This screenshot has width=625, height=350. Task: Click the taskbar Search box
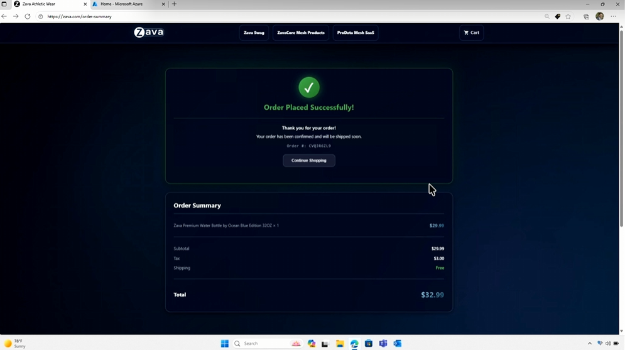[267, 343]
